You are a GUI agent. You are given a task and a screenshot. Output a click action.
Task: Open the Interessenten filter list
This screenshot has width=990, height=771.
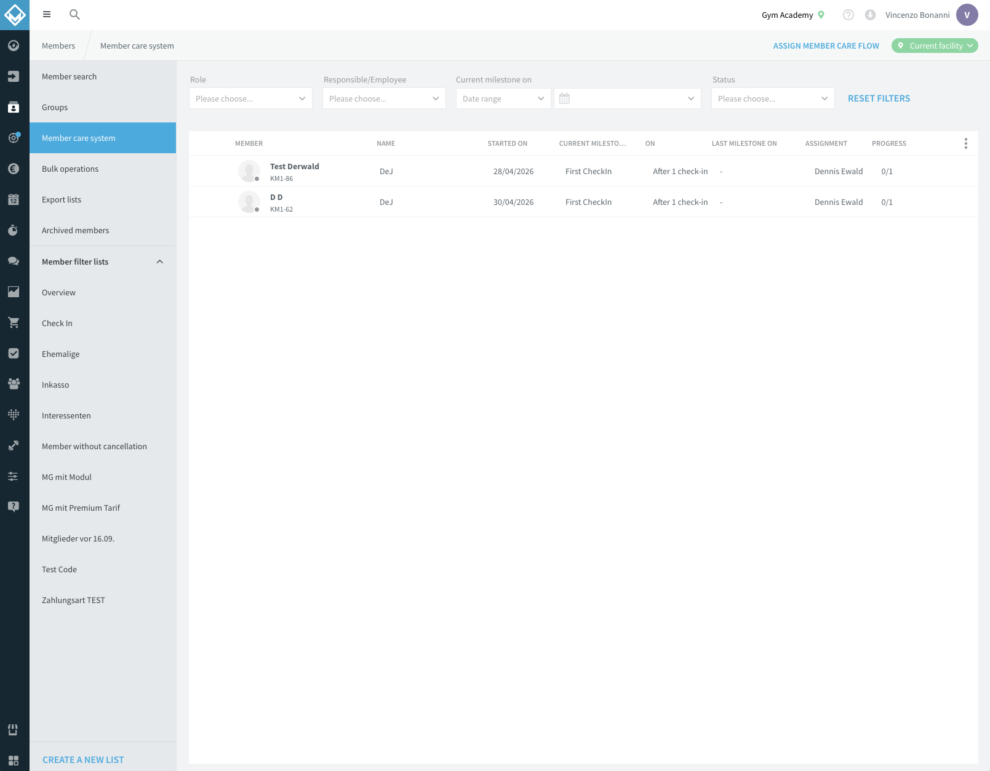(103, 415)
